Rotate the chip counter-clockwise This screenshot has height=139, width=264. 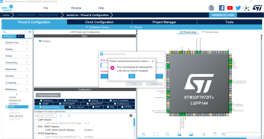pos(191,134)
